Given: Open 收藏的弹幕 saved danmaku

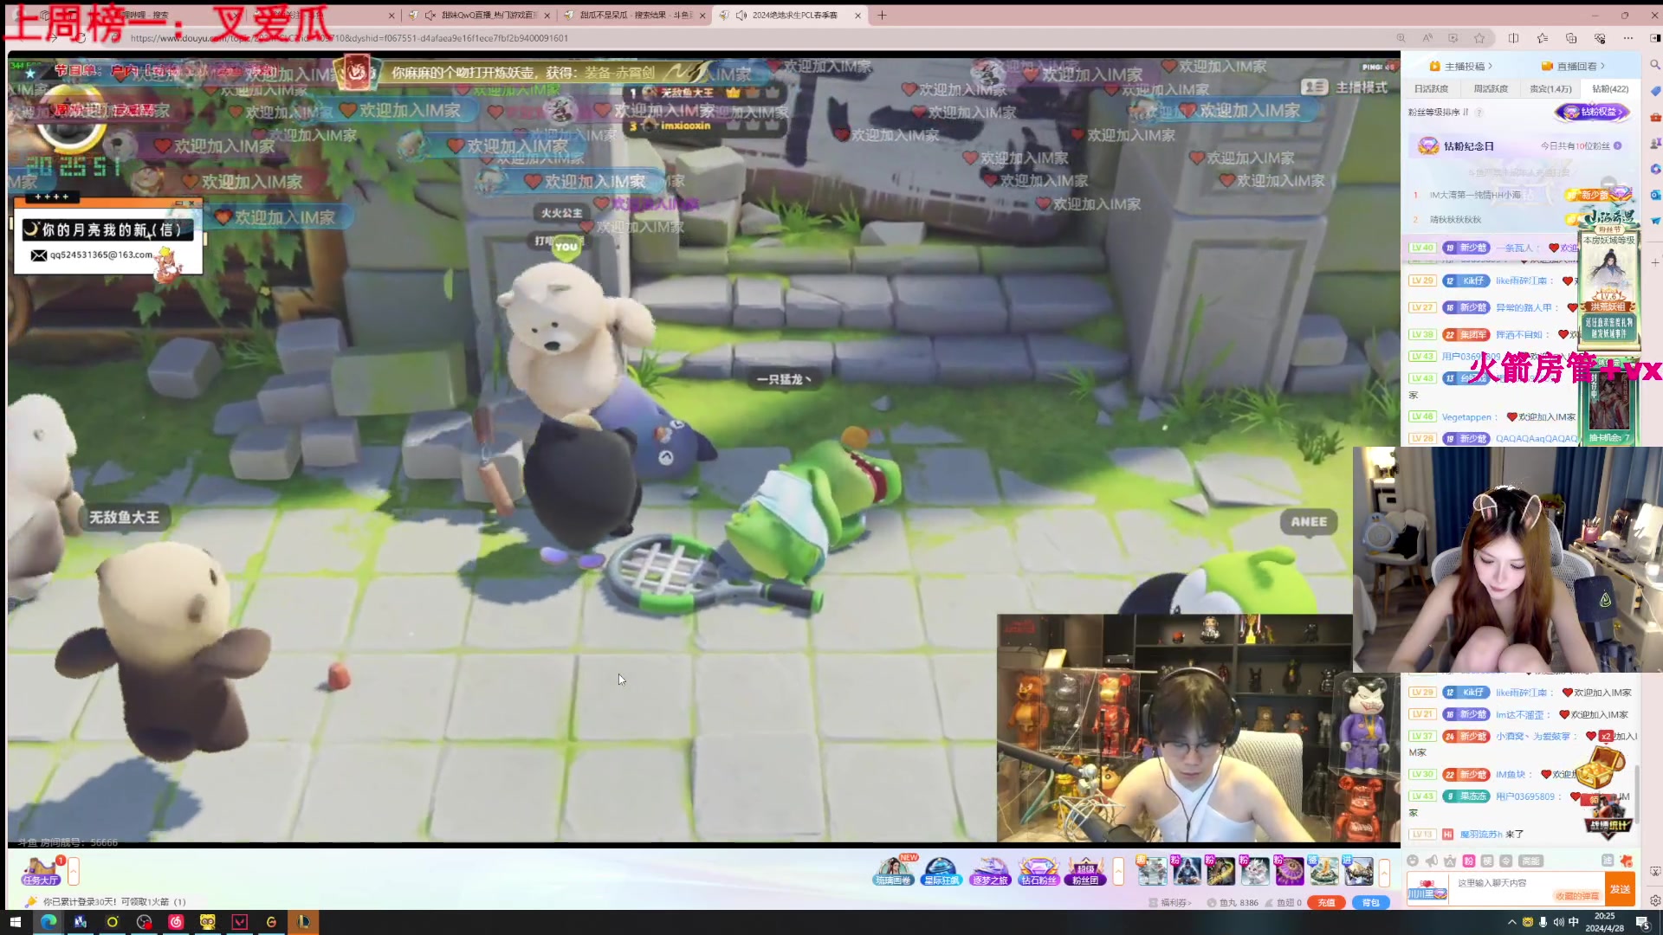Looking at the screenshot, I should (1576, 896).
